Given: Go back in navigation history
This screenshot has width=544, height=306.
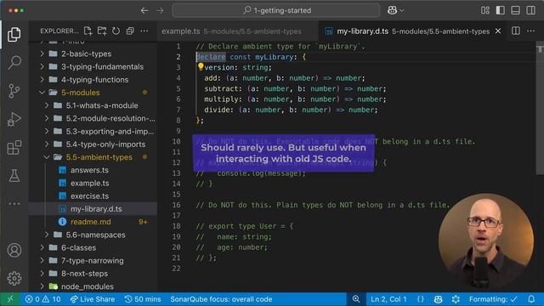Looking at the screenshot, I should click(144, 10).
